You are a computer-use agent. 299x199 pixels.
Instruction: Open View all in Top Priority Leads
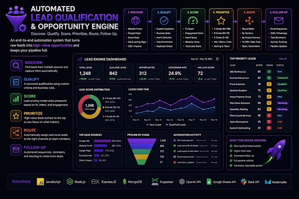point(282,59)
